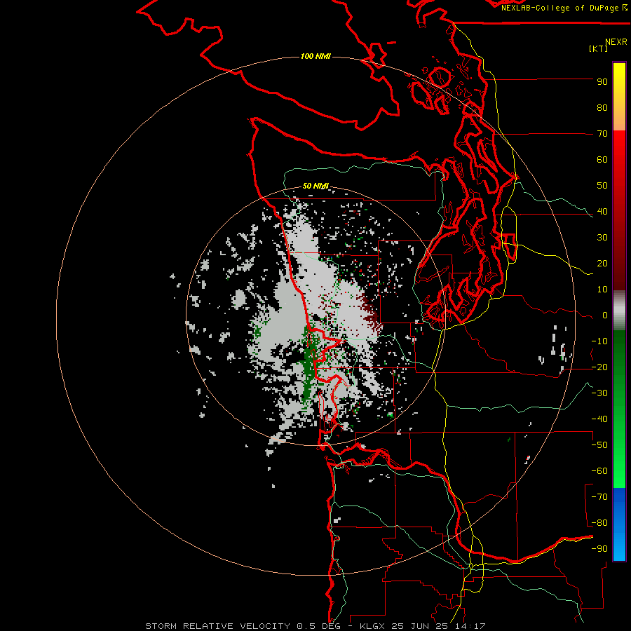Pick the -30 knot scale label
This screenshot has height=631, width=631.
click(x=599, y=393)
